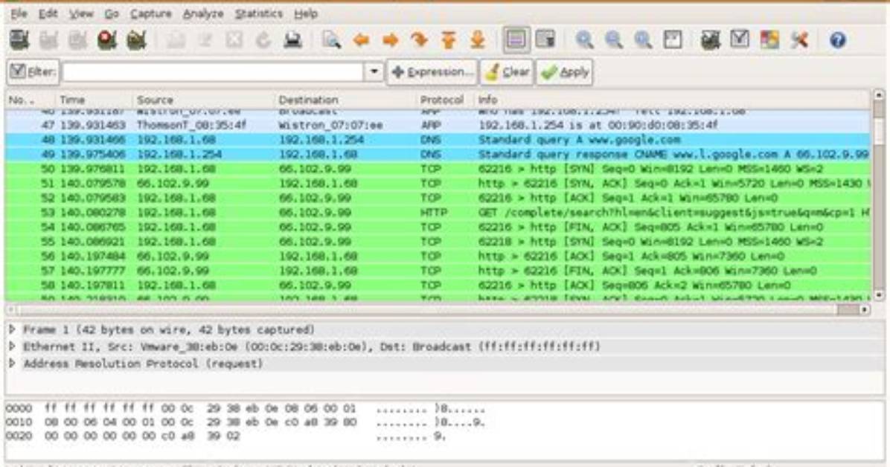Open the capture interfaces list icon
890x467 pixels.
click(x=19, y=39)
